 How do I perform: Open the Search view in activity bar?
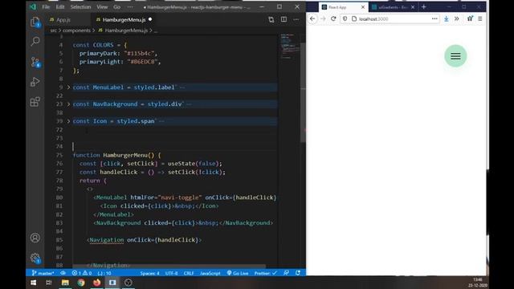[x=35, y=41]
